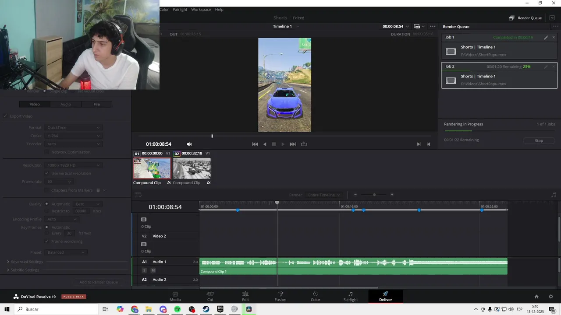Open the Encoder Auto dropdown
The image size is (561, 315).
(73, 144)
